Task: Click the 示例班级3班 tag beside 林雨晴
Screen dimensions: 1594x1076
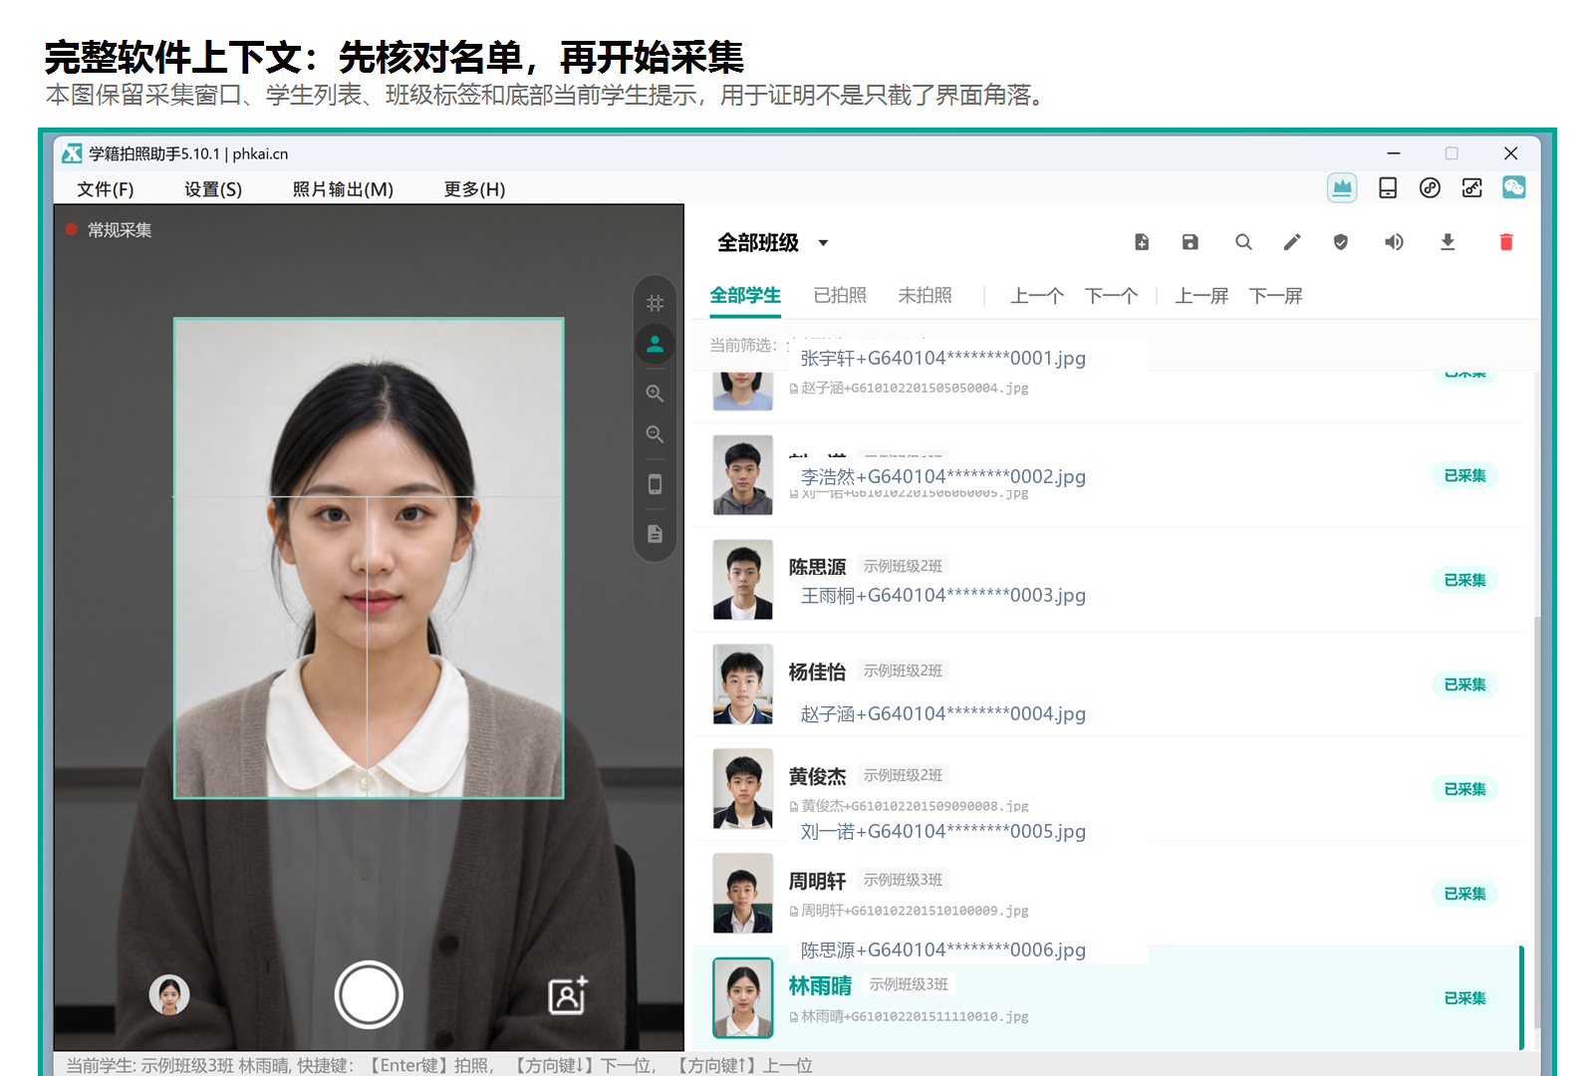Action: 909,984
